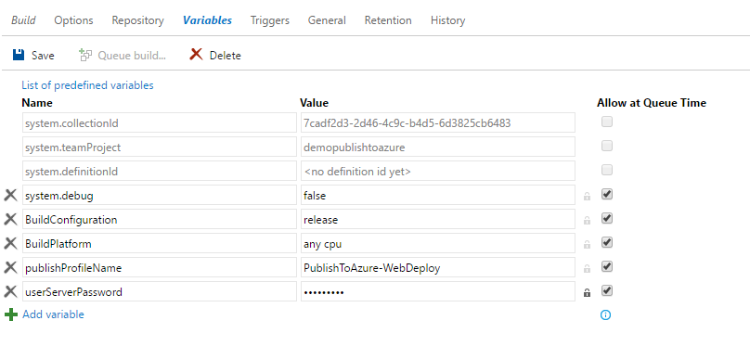Go to the General tab
Screen dimensions: 750x359
point(327,20)
